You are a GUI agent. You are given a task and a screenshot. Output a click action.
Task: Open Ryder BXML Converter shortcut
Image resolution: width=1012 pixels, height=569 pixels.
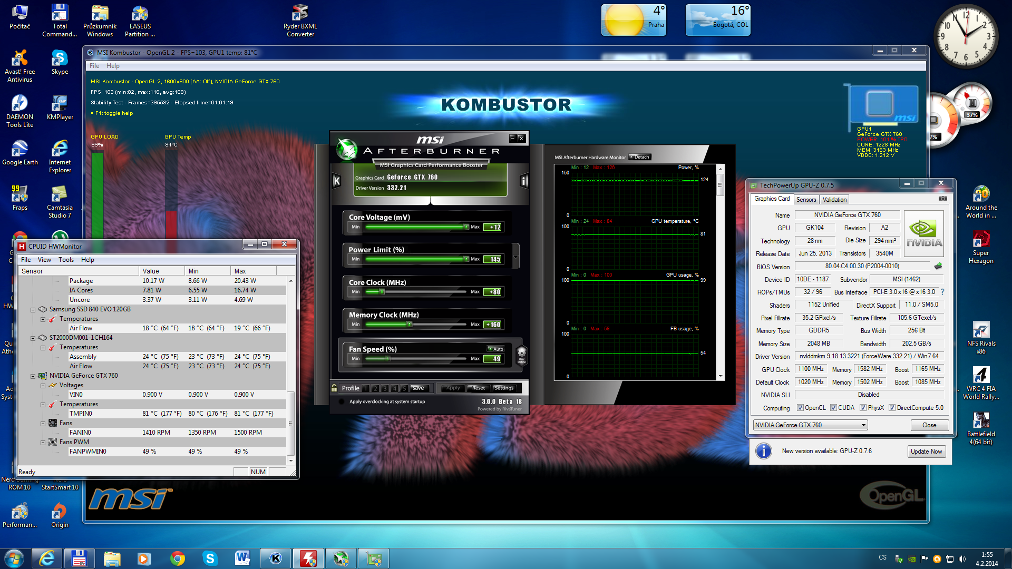[300, 21]
